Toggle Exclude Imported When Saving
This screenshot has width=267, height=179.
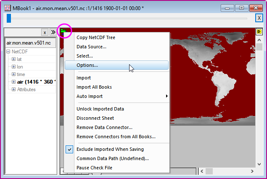[x=110, y=149]
